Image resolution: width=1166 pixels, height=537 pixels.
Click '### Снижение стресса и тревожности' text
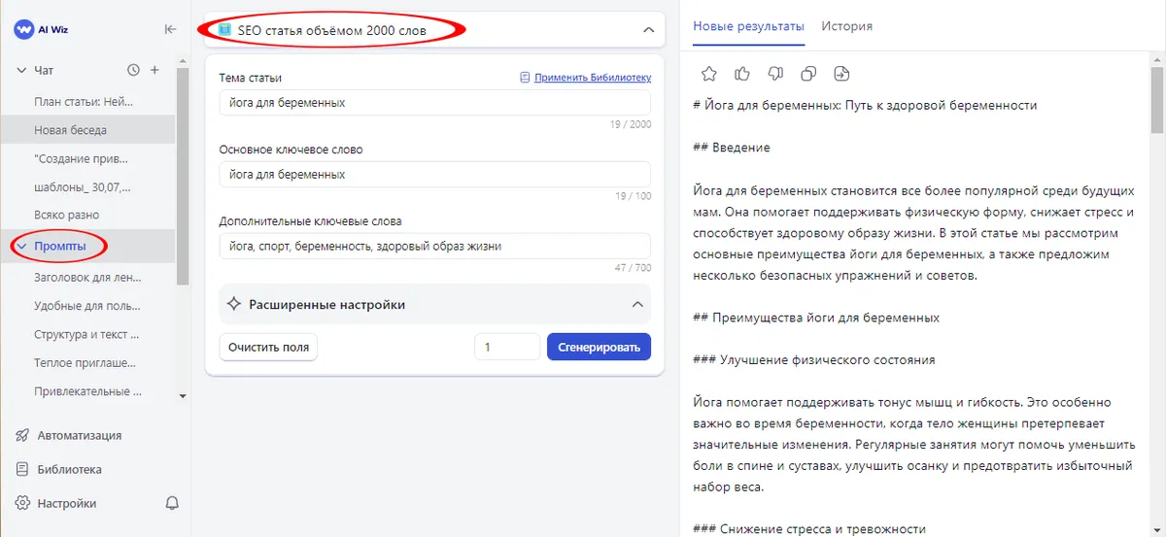[x=809, y=529]
